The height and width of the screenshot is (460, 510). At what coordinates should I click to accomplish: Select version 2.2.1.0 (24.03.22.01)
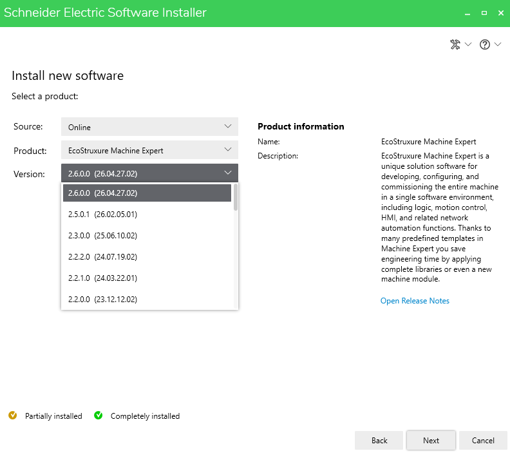147,278
